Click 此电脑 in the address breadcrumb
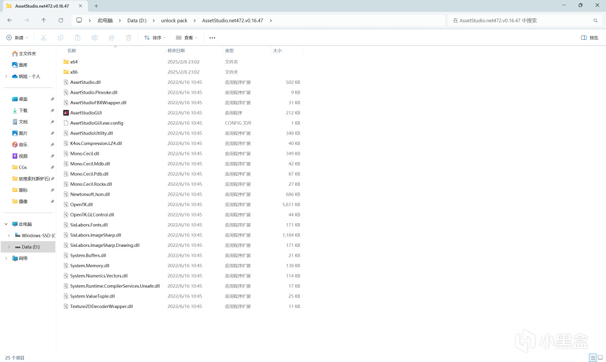Image resolution: width=606 pixels, height=362 pixels. (105, 20)
